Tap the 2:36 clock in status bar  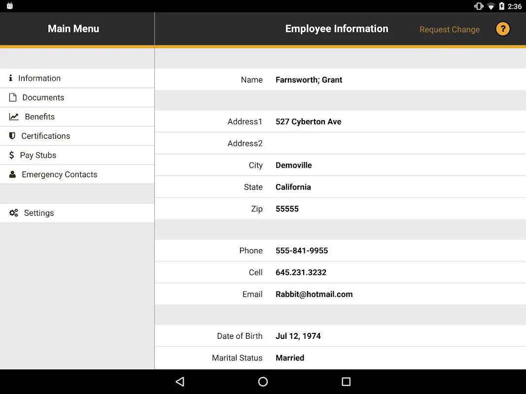(514, 6)
